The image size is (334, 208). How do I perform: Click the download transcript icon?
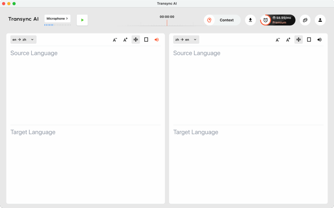click(250, 20)
